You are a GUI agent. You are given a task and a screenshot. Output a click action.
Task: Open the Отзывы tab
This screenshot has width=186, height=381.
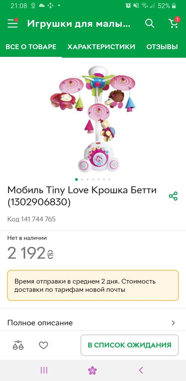pos(162,47)
